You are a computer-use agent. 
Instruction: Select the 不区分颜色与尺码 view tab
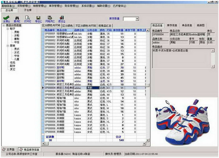(85, 25)
